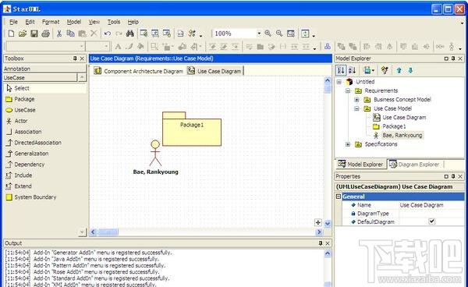Open the Find binoculars icon
468x287 pixels.
pos(129,34)
